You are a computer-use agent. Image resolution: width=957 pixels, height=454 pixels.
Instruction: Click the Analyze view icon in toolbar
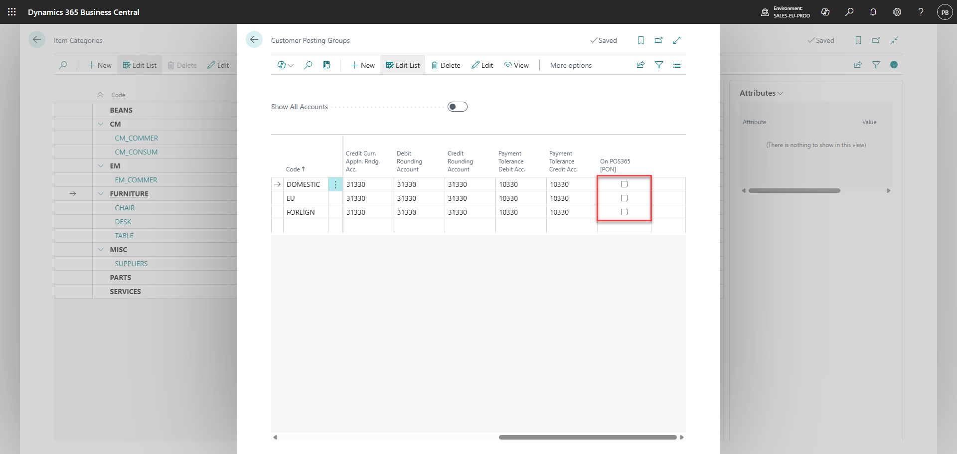pyautogui.click(x=326, y=65)
